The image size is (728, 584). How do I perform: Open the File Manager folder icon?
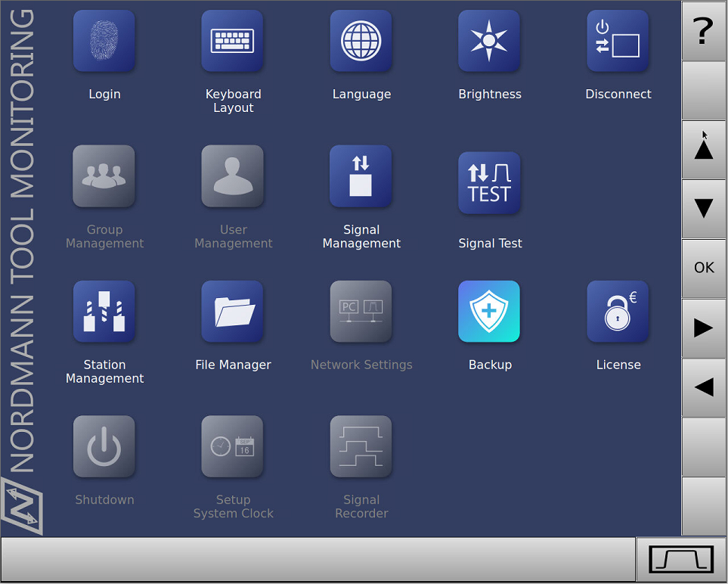pos(233,312)
